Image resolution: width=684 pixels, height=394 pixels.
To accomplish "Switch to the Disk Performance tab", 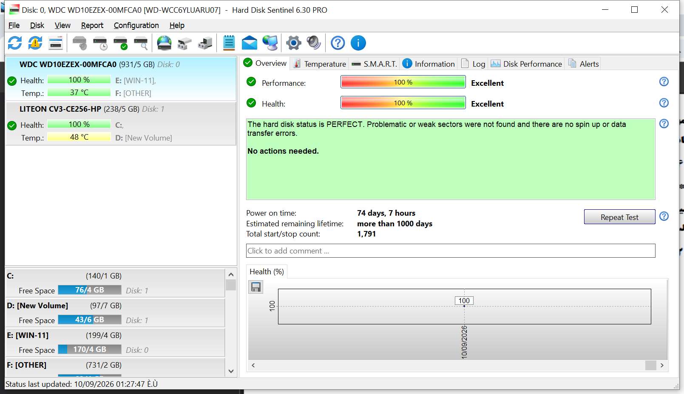I will [526, 64].
